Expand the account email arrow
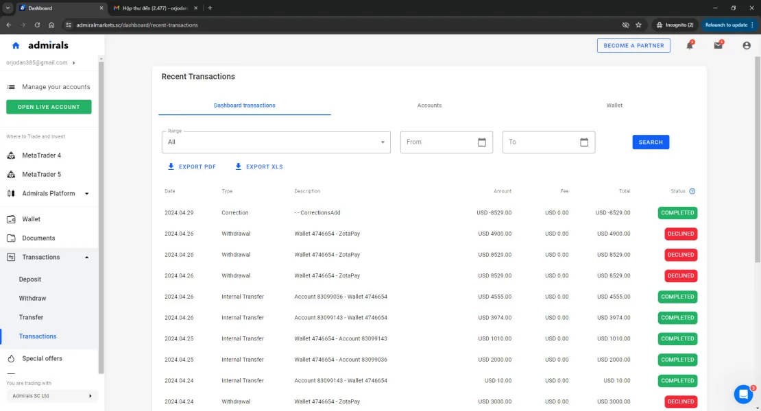Image resolution: width=761 pixels, height=411 pixels. (74, 62)
